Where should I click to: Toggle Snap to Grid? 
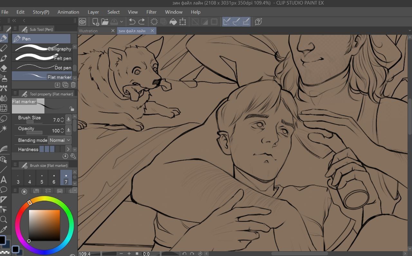pos(246,22)
